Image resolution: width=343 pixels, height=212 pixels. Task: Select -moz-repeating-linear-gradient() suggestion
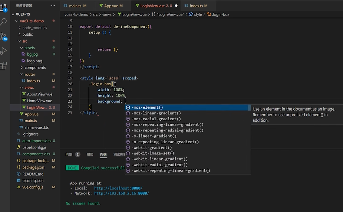(188, 124)
